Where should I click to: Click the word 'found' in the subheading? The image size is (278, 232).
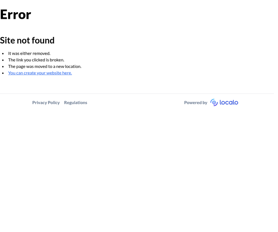pos(44,40)
